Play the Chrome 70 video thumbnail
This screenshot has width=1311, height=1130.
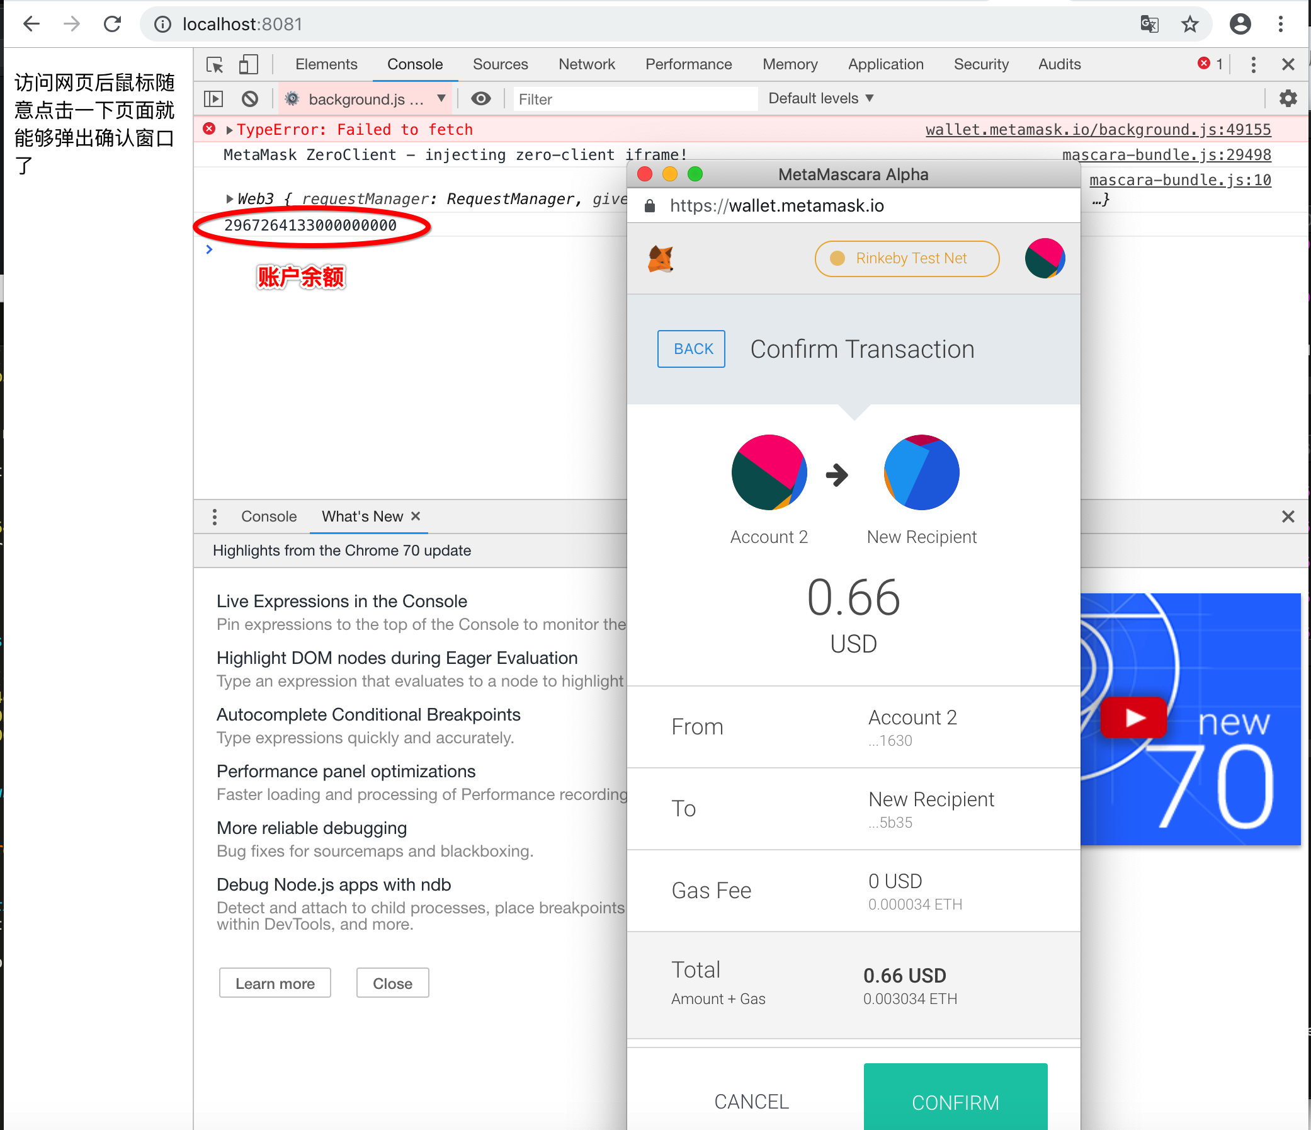[1133, 717]
